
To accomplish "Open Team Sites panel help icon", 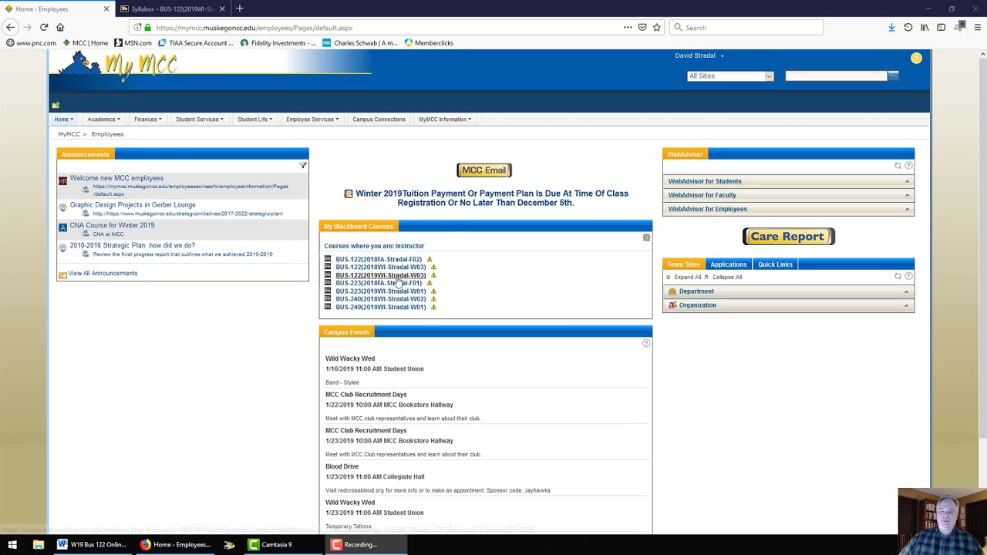I will click(x=908, y=276).
